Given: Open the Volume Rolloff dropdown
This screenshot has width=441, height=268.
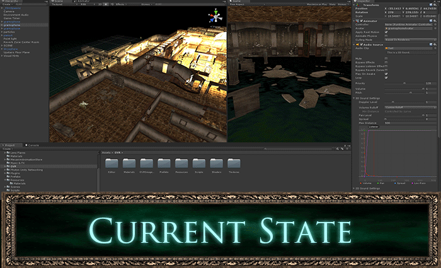Looking at the screenshot, I should tap(409, 108).
